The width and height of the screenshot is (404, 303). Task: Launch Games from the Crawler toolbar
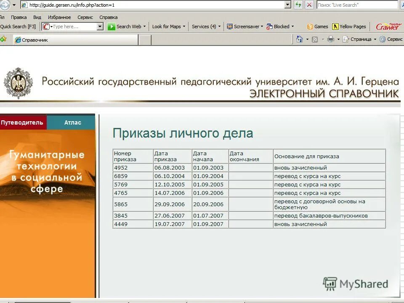pyautogui.click(x=318, y=26)
